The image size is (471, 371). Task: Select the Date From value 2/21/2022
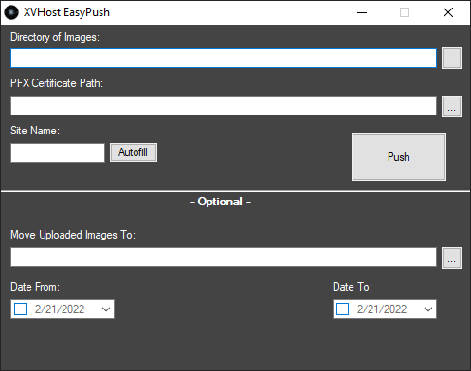click(60, 309)
